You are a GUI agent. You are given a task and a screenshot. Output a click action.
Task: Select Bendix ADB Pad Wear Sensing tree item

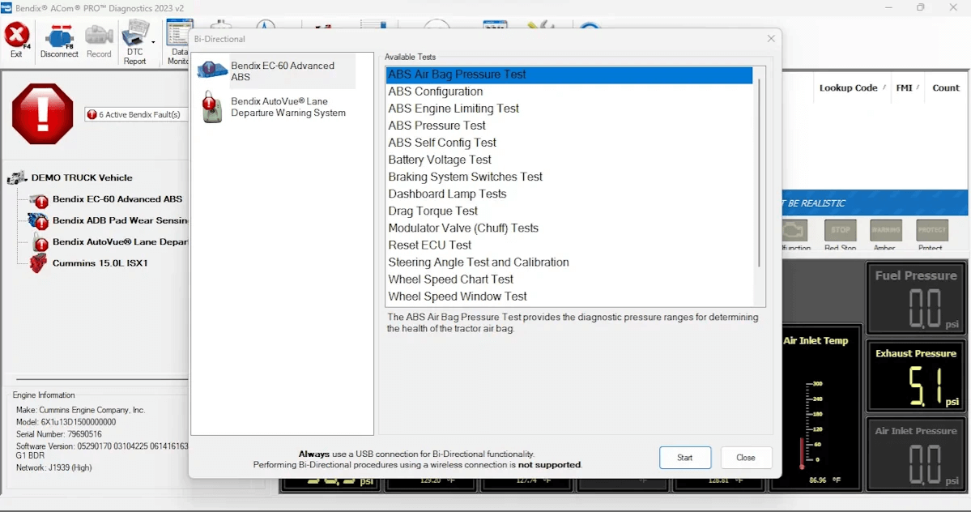click(x=118, y=220)
